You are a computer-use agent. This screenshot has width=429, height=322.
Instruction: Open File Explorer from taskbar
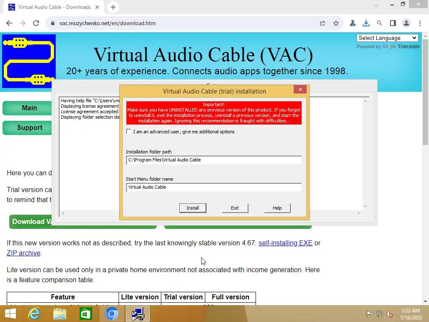click(59, 314)
